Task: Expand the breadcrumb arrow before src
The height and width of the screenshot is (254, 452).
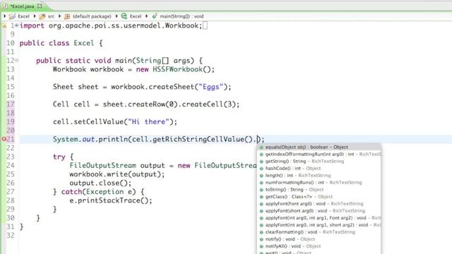Action: coord(35,16)
